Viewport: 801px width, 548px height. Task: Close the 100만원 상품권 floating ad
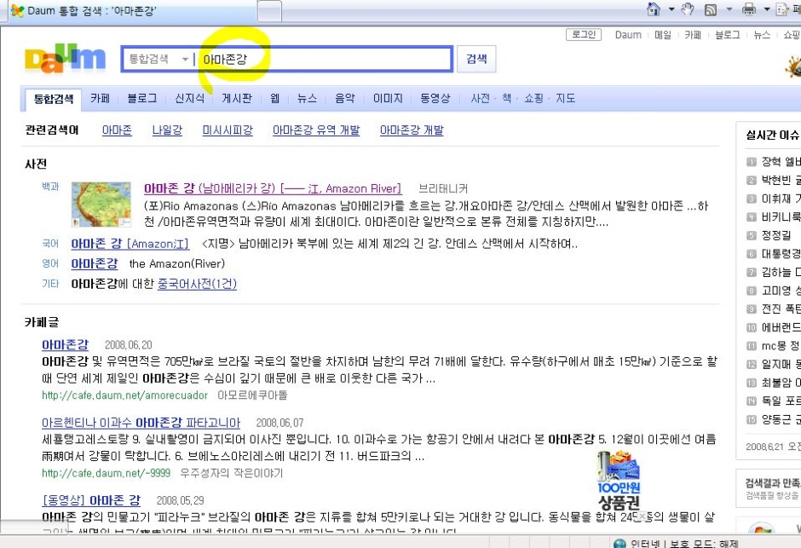pos(643,516)
